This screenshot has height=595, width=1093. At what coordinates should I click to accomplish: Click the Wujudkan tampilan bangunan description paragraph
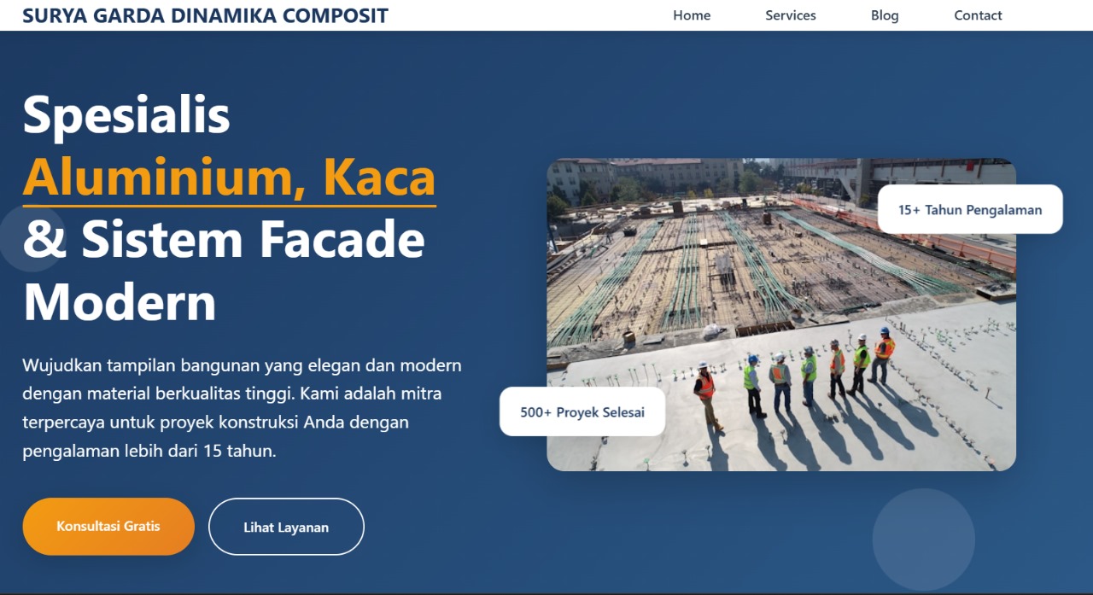pyautogui.click(x=243, y=408)
